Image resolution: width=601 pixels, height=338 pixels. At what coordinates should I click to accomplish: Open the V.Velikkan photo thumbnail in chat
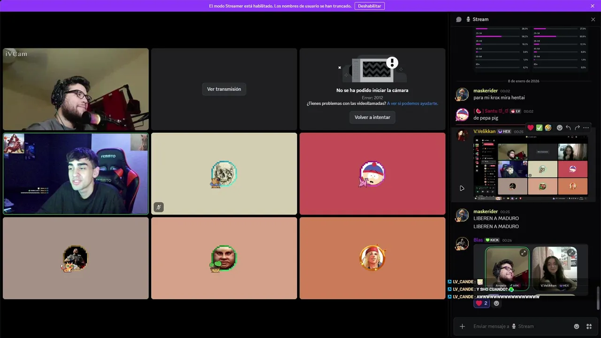coord(555,269)
